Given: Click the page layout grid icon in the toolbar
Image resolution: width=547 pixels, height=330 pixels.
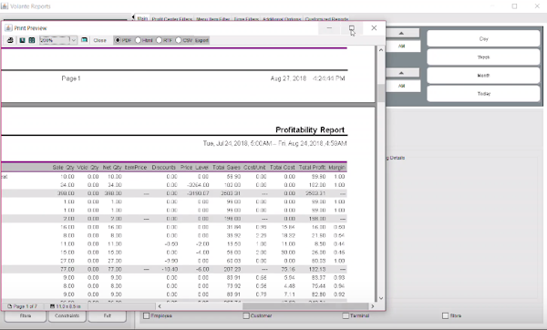Looking at the screenshot, I should click(x=32, y=40).
